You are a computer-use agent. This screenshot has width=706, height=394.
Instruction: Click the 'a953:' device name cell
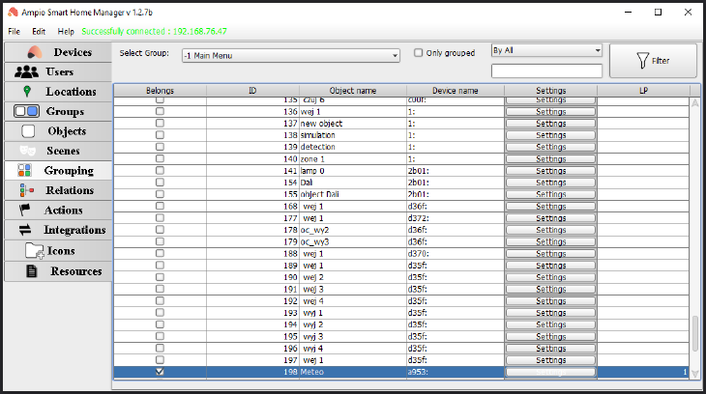click(456, 372)
